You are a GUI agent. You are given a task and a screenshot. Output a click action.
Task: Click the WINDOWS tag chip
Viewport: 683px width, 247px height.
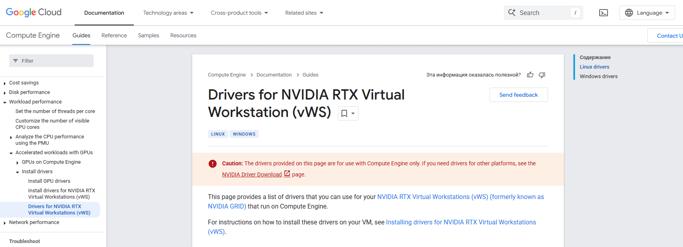(244, 134)
